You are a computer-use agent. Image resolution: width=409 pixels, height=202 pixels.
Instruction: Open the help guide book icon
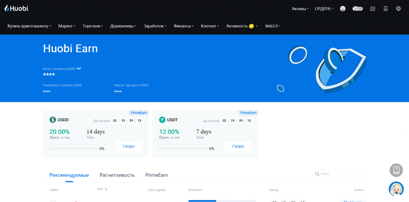(x=396, y=170)
